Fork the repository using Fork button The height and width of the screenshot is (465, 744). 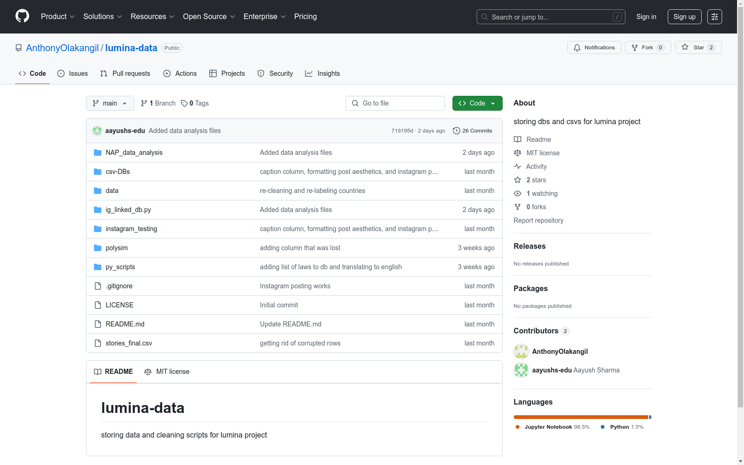pyautogui.click(x=648, y=47)
